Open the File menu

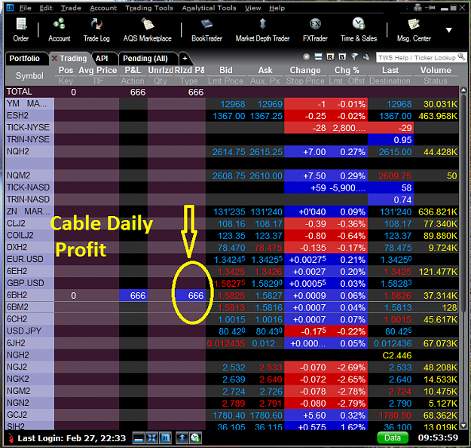pos(25,8)
